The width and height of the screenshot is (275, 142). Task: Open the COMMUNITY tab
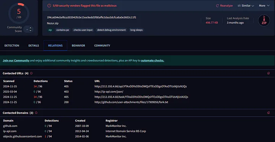click(102, 46)
